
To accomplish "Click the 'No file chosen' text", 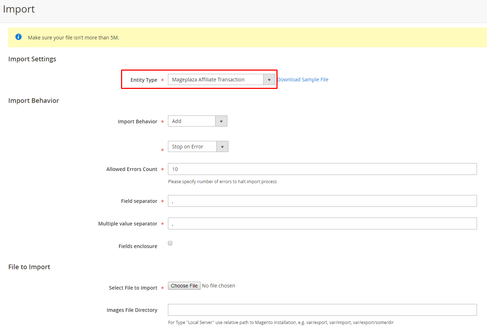I will coord(218,286).
